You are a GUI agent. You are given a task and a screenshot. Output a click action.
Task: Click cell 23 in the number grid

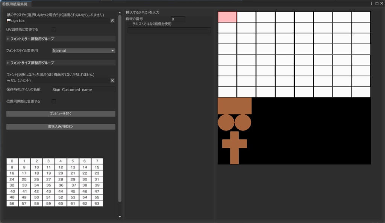97,173
